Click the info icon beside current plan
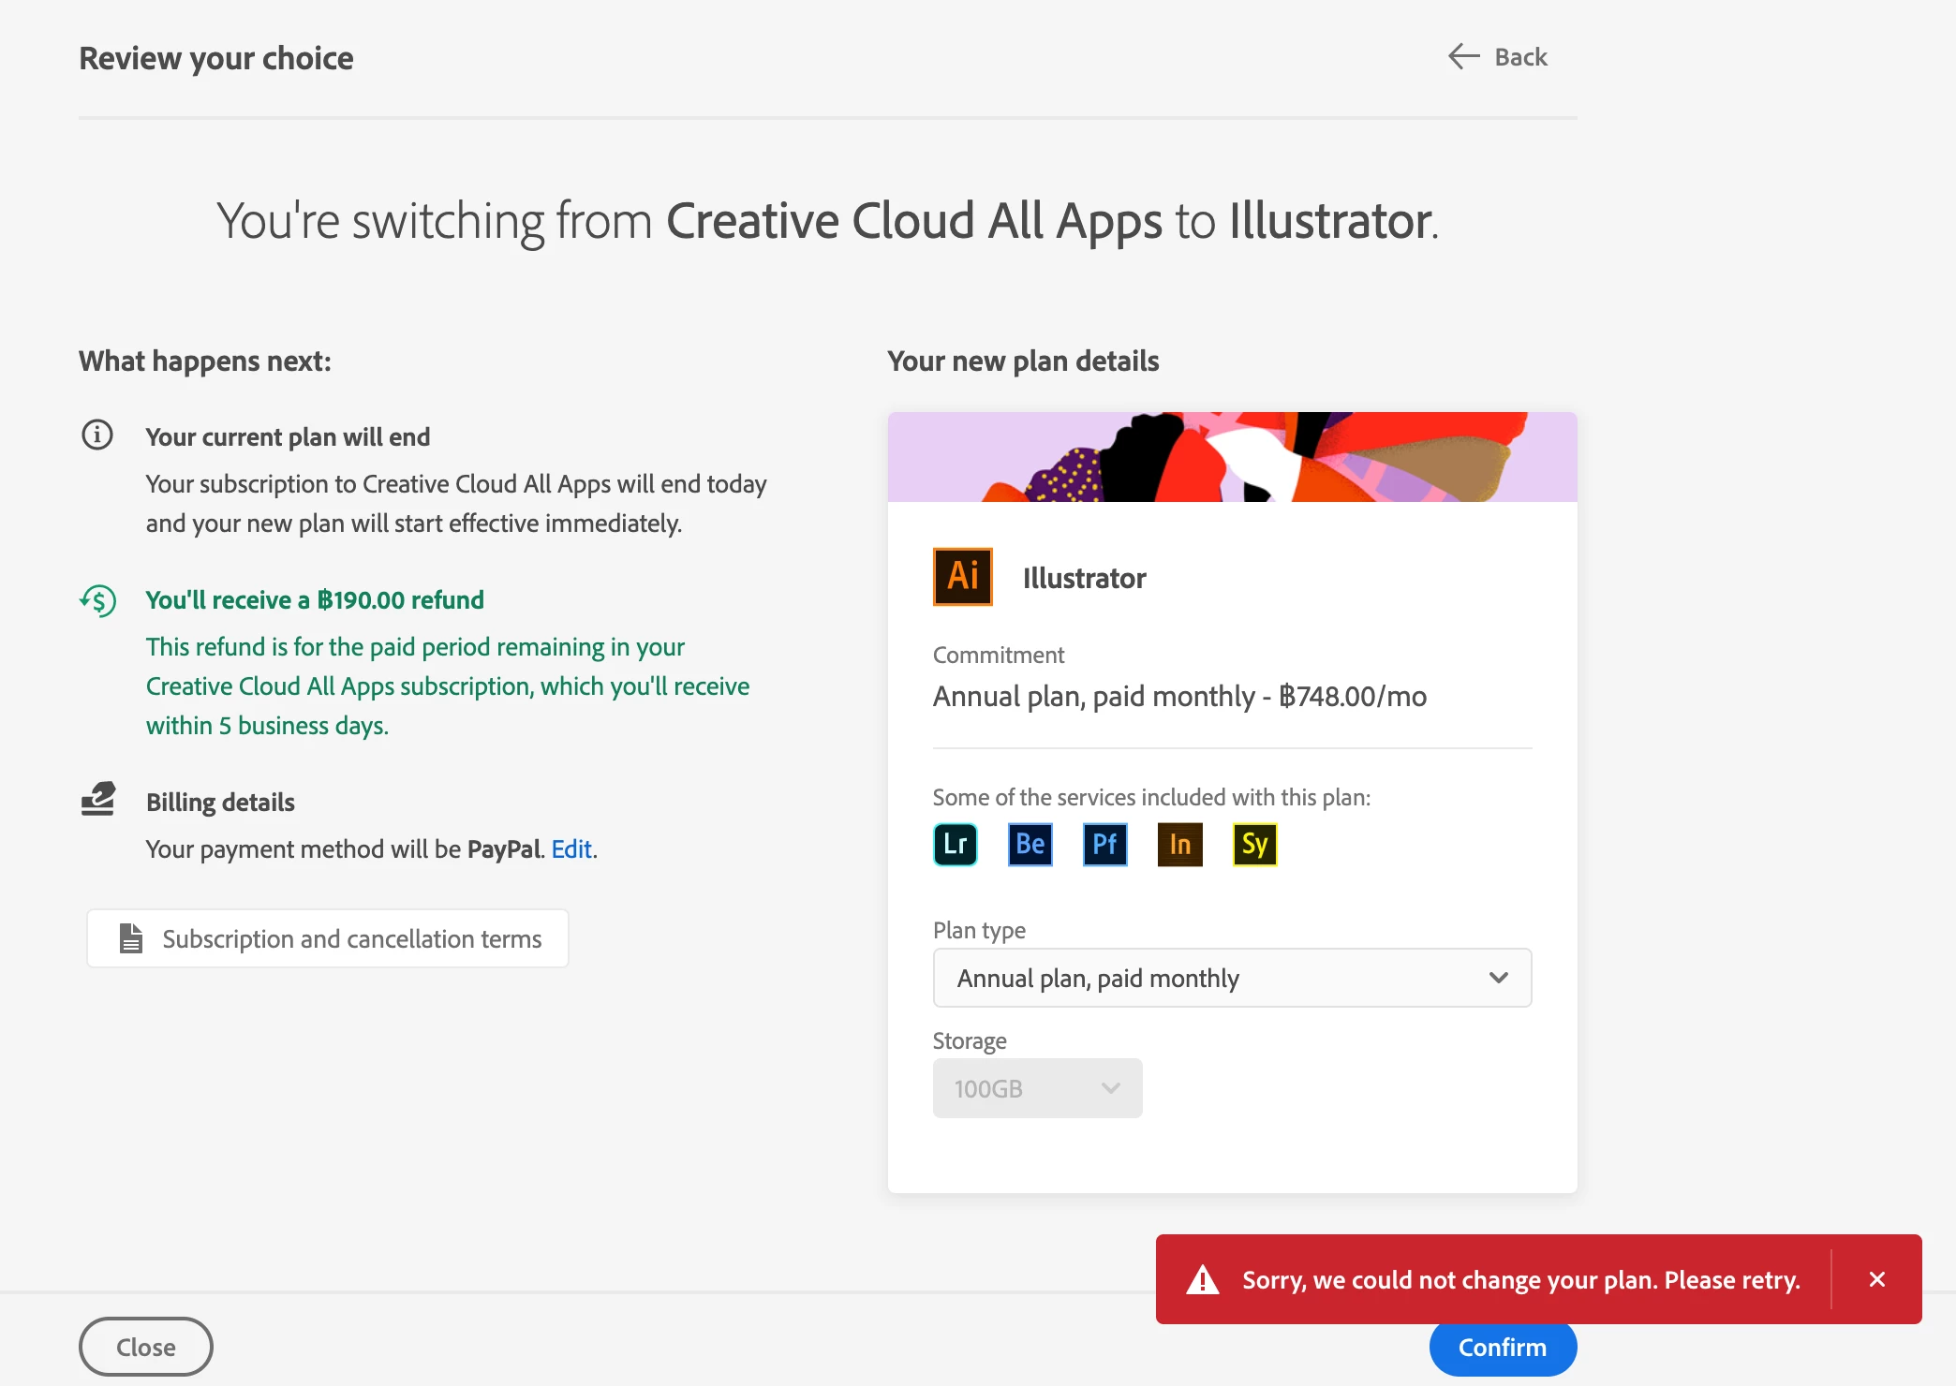 (97, 435)
